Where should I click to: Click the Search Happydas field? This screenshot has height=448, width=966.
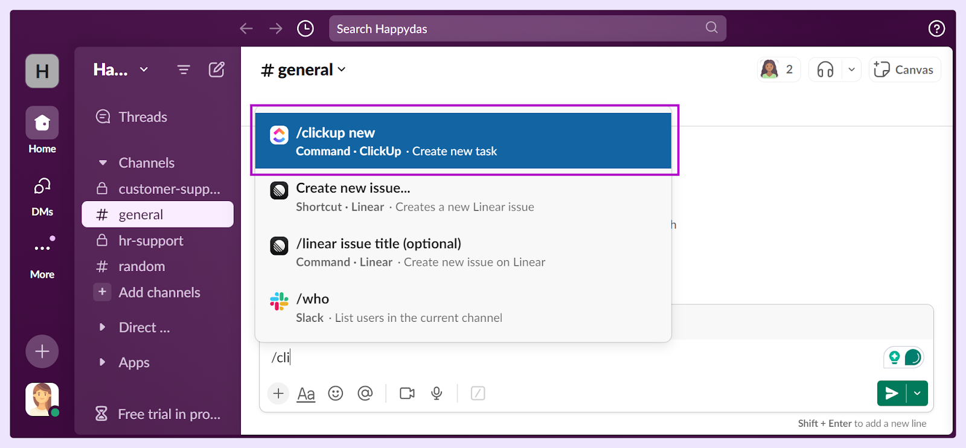point(527,28)
